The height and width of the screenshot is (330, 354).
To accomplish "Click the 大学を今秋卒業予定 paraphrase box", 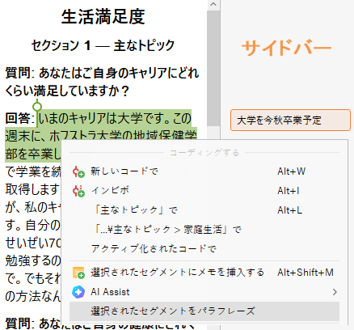I will coord(290,120).
